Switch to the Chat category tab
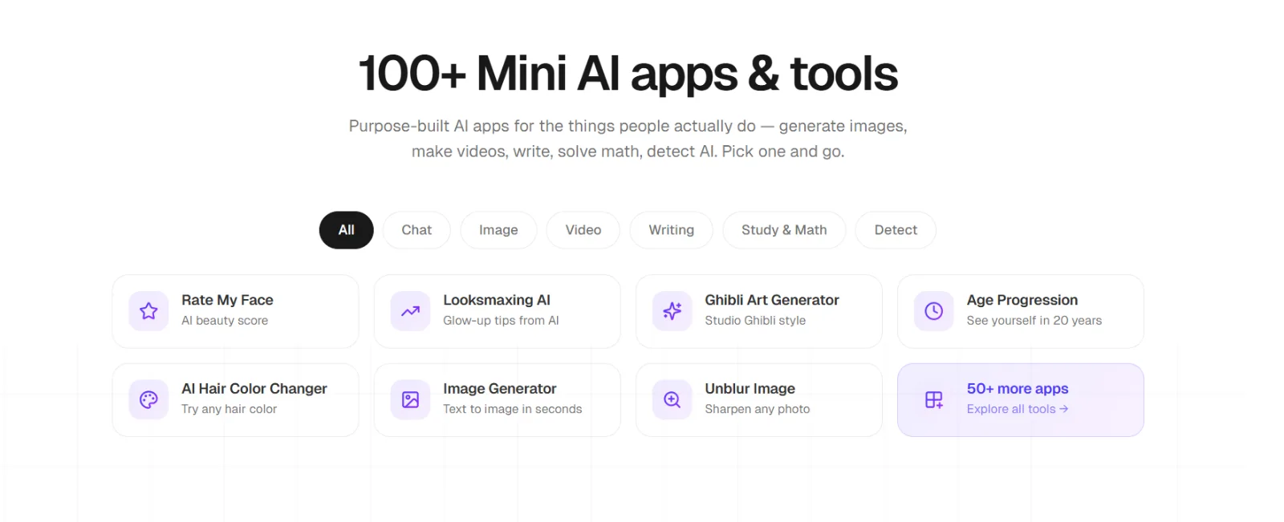Viewport: 1284px width, 522px height. (416, 230)
